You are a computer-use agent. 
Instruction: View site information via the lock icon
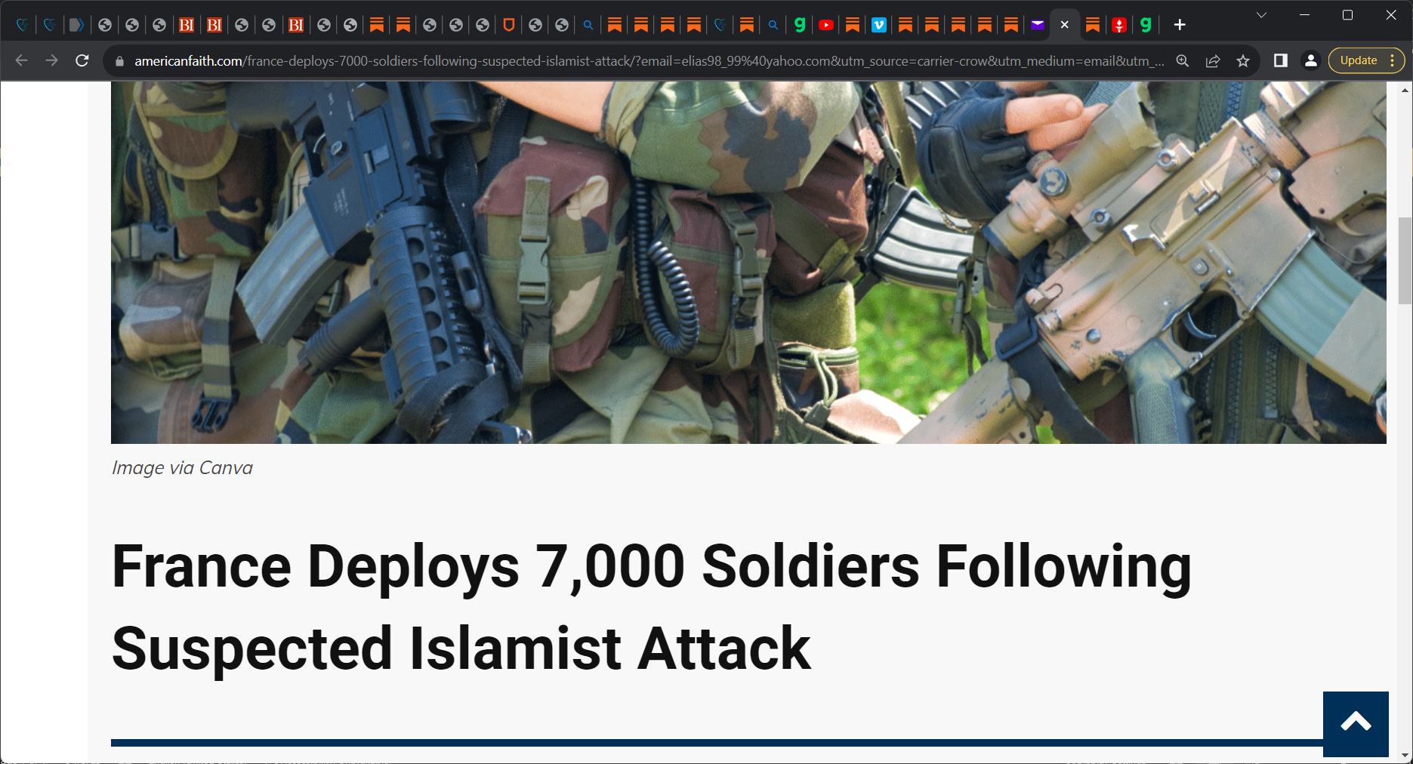click(x=119, y=61)
